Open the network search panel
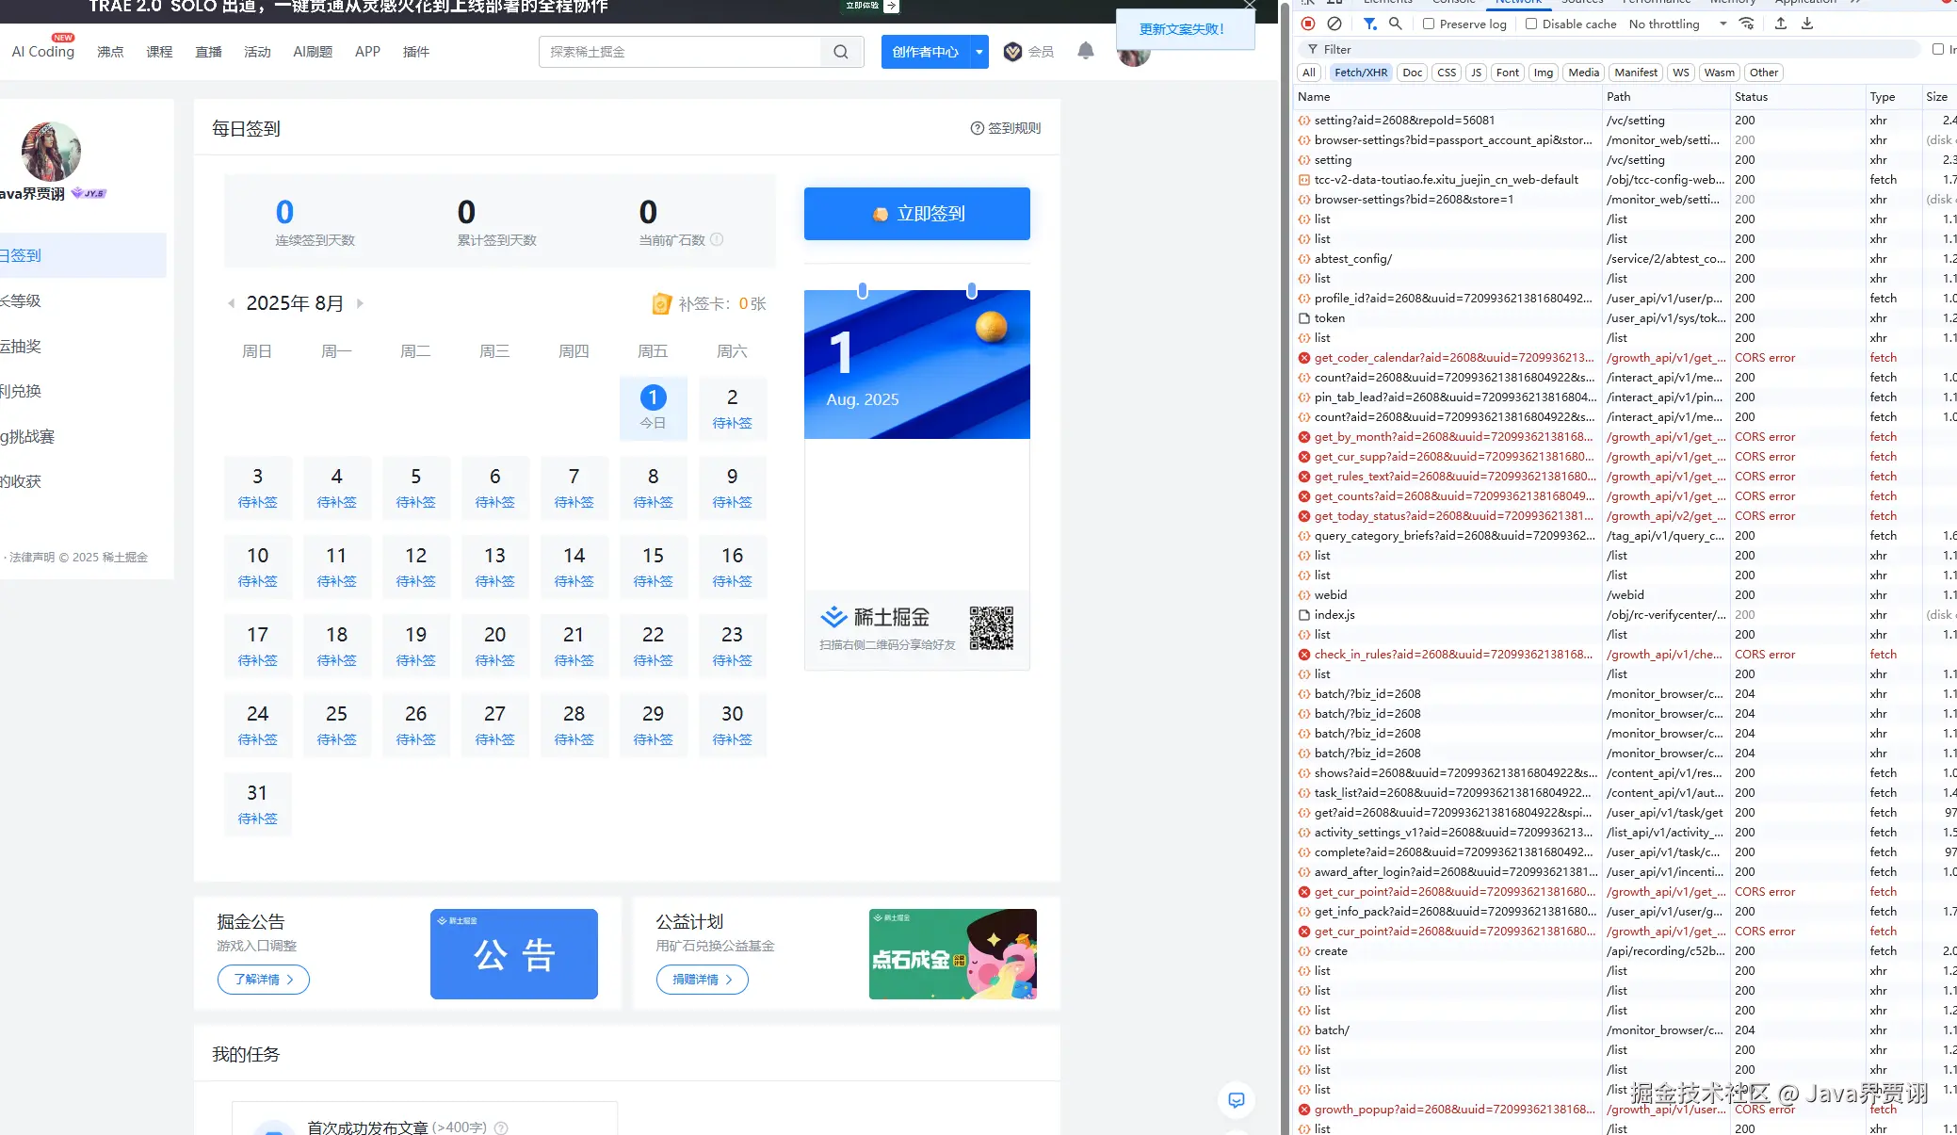 (1397, 24)
